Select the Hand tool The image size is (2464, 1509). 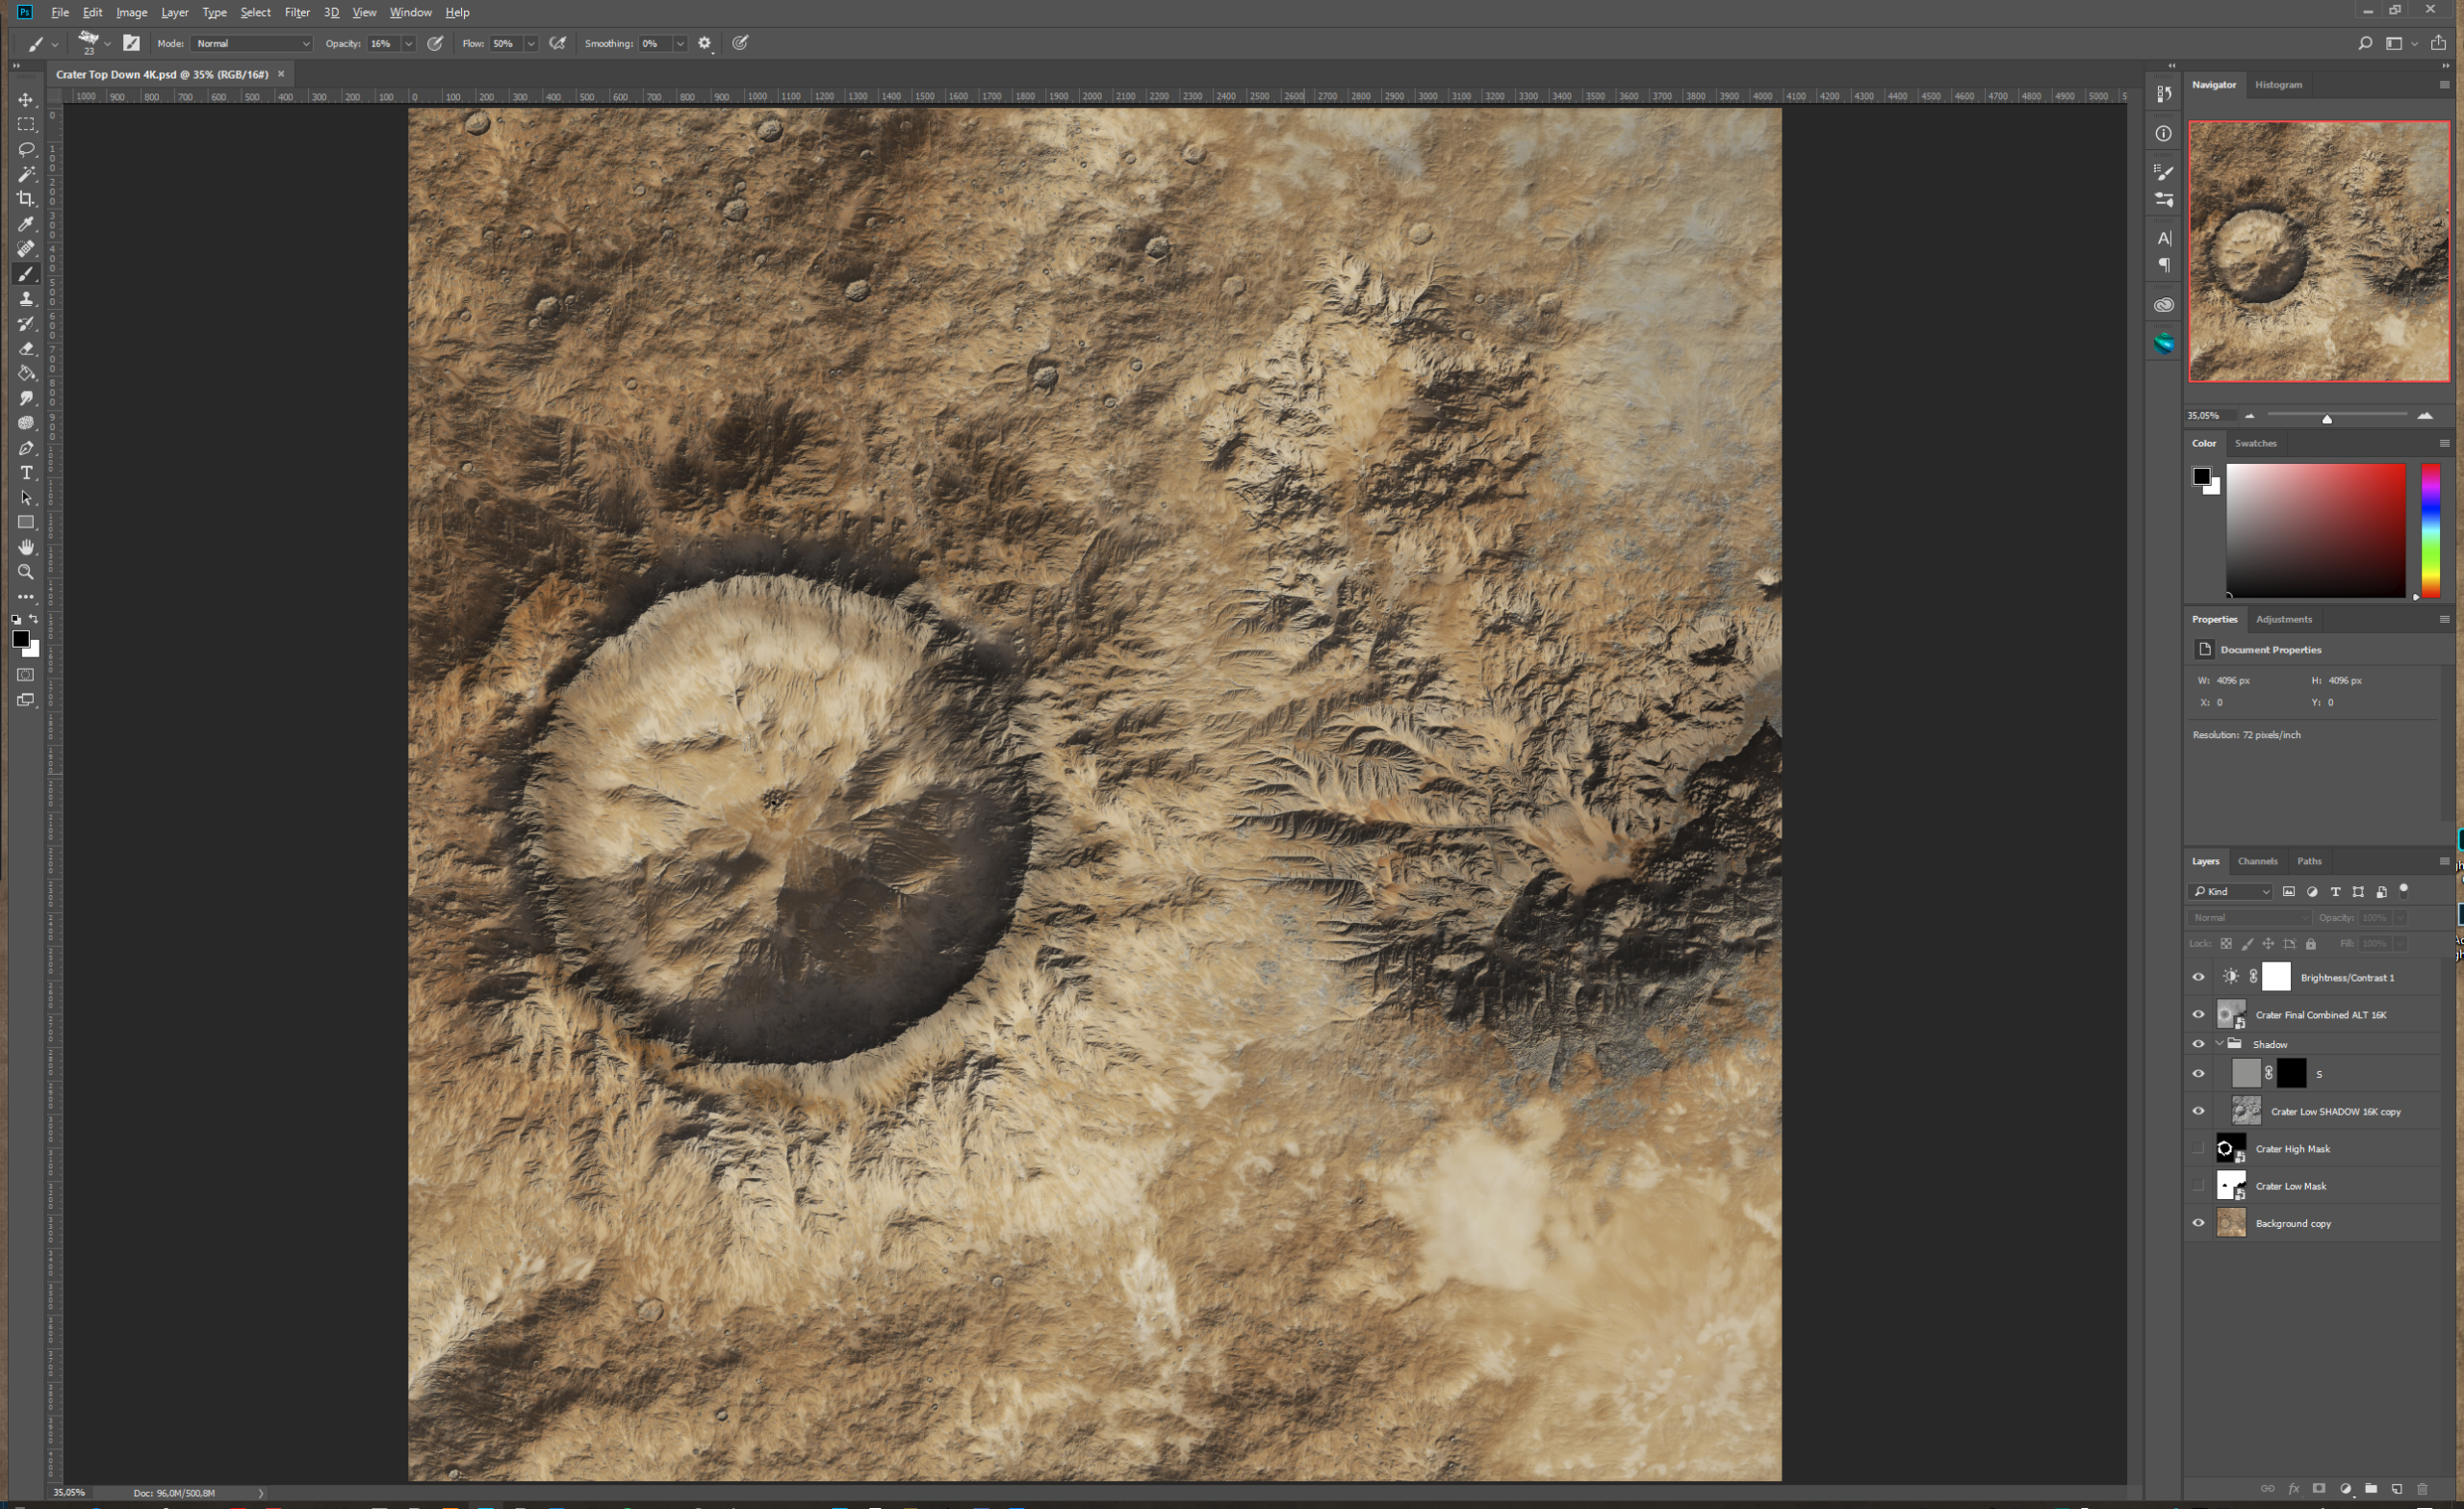pos(26,547)
